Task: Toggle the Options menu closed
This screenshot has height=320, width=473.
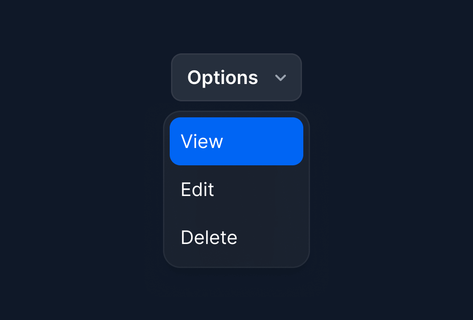Action: (x=236, y=77)
